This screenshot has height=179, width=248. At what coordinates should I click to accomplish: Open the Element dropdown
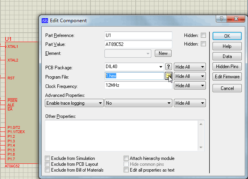(128, 54)
